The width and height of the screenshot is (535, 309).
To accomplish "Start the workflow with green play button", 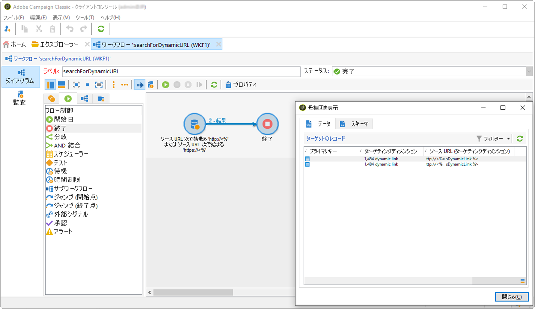I will click(x=165, y=85).
